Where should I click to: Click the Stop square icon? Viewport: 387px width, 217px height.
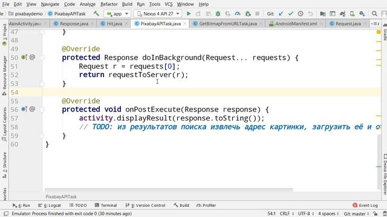[x=257, y=14]
